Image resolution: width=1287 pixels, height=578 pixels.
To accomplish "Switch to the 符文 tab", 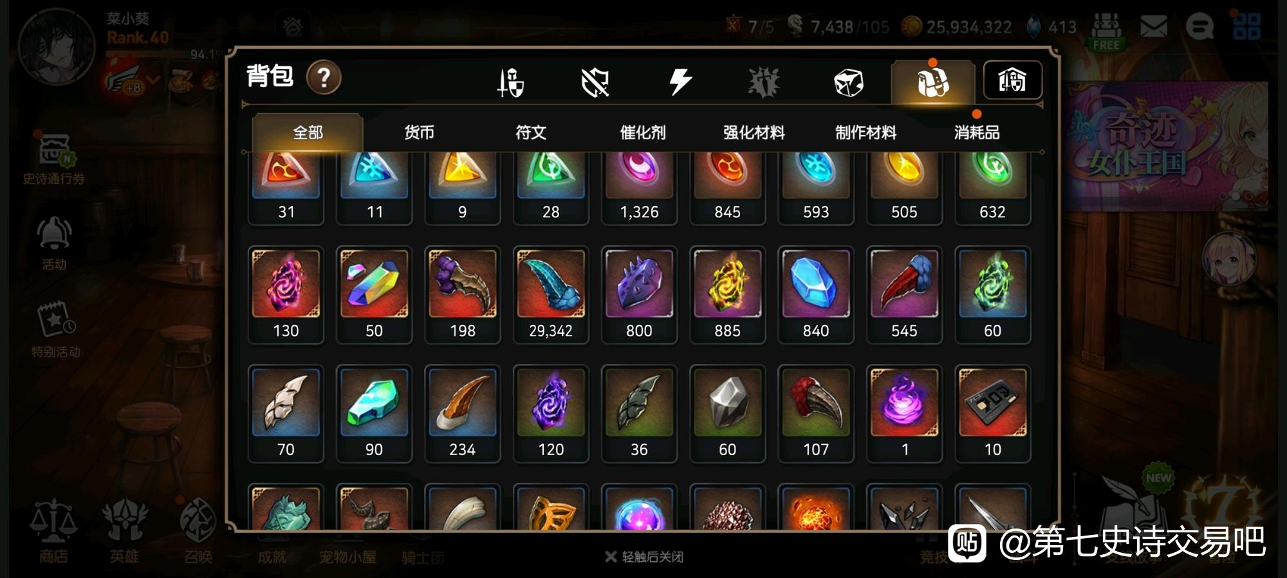I will [531, 132].
